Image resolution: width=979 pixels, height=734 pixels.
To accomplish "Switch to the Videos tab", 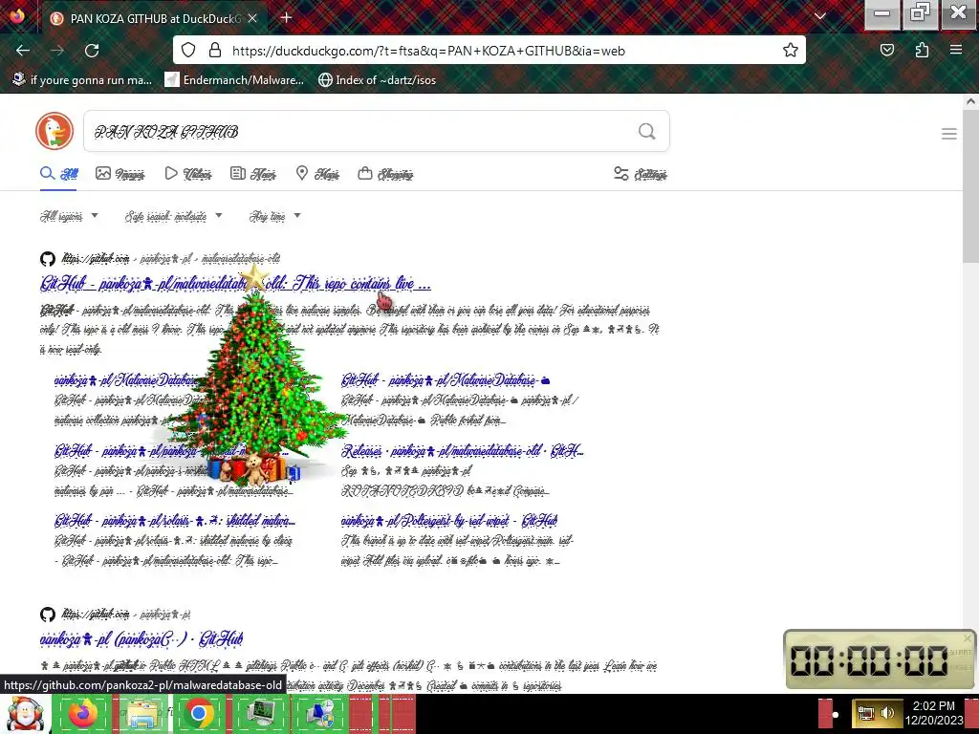I will [188, 174].
